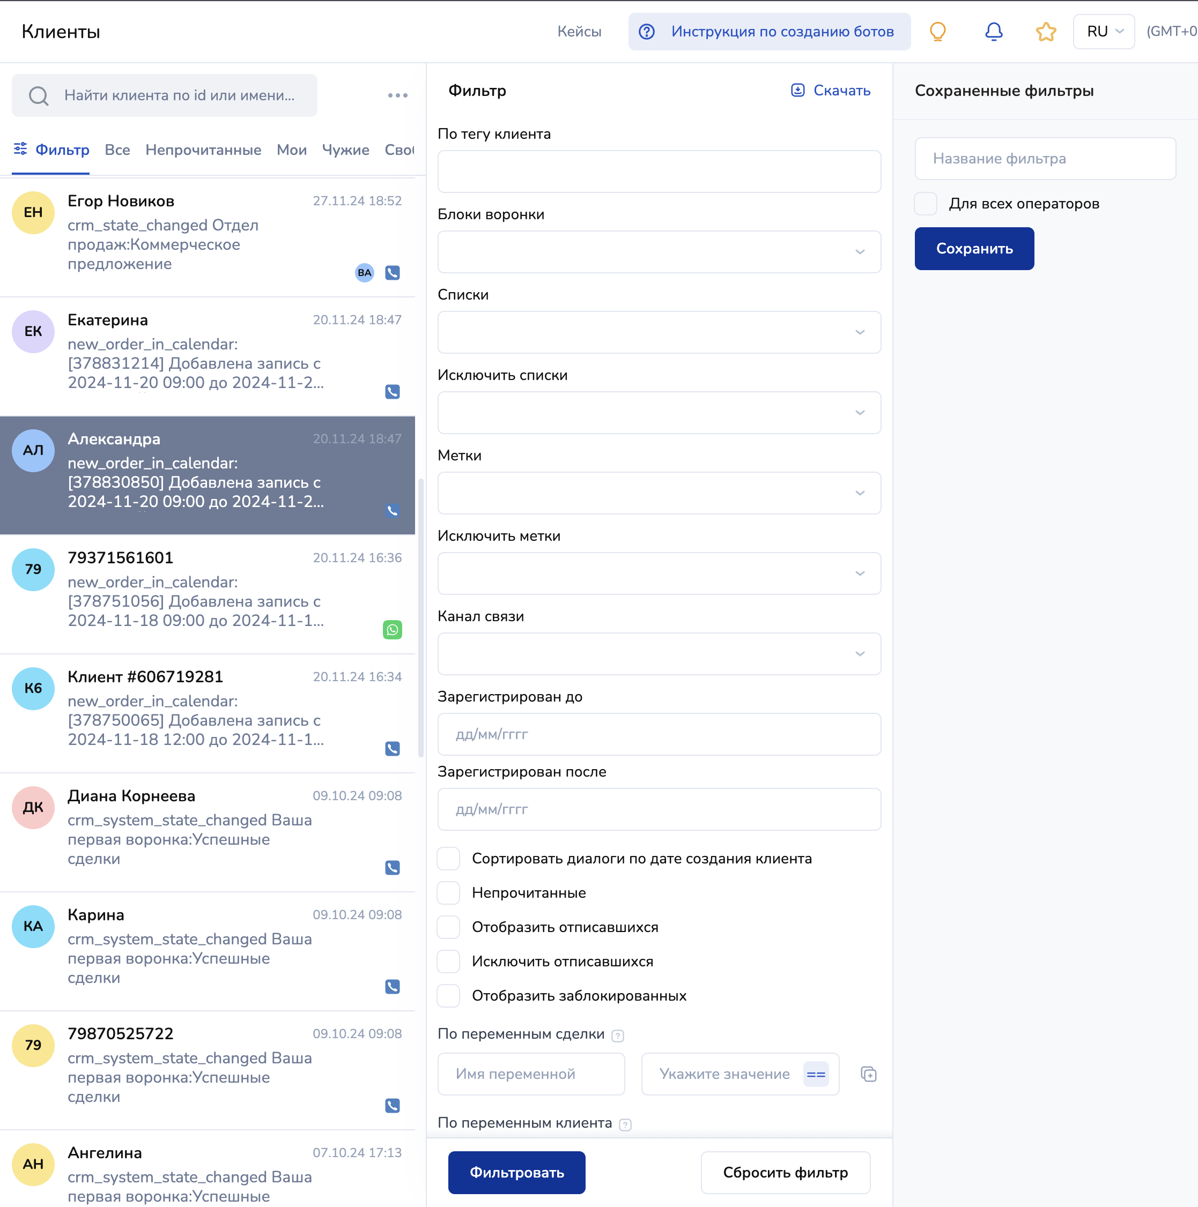Click the add variable condition icon
Screen dimensions: 1198x1207
coord(869,1074)
